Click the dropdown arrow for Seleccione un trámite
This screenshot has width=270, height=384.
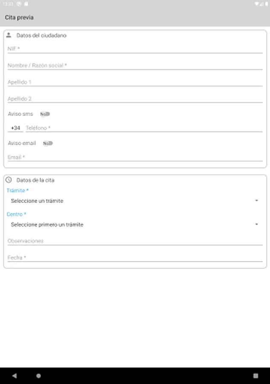(257, 201)
